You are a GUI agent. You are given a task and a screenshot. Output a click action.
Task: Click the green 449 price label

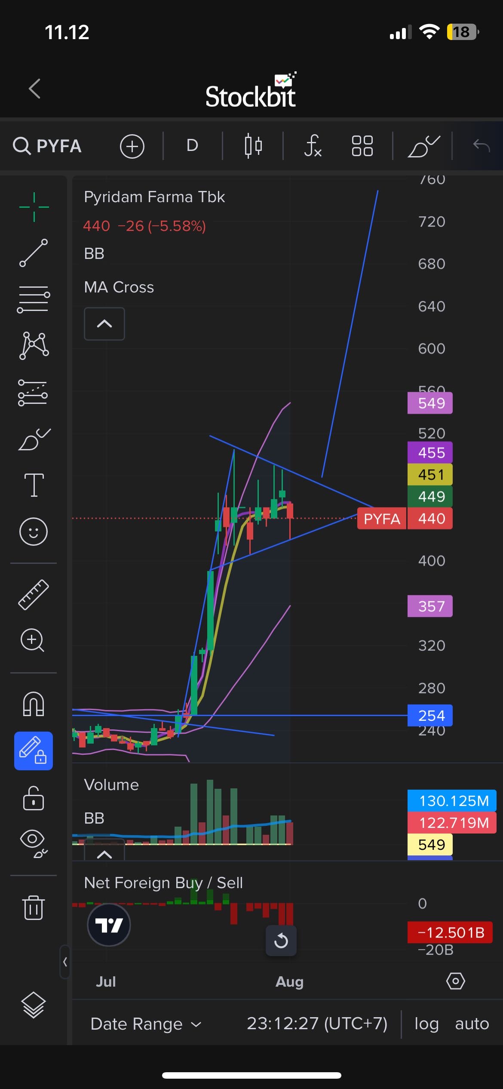430,496
